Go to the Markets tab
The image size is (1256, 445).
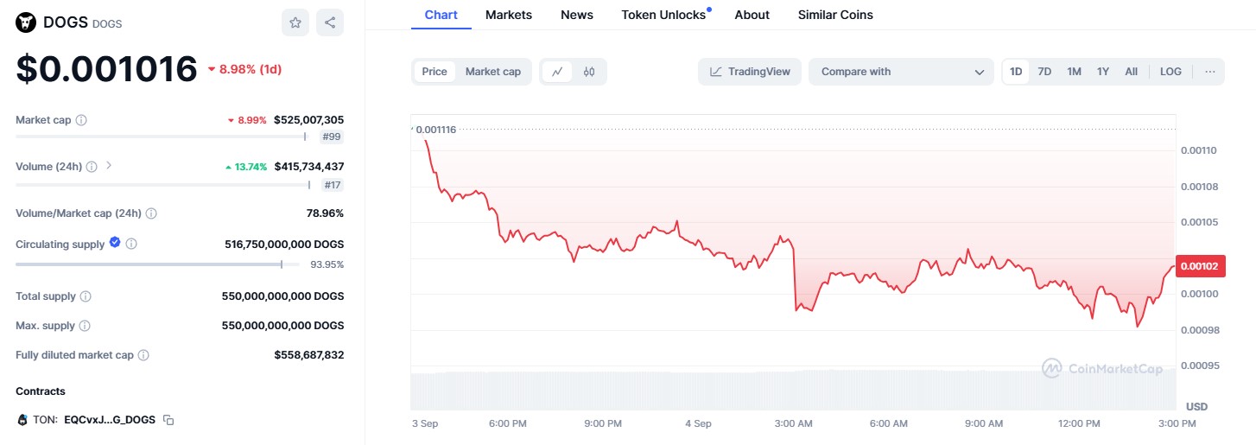point(509,15)
